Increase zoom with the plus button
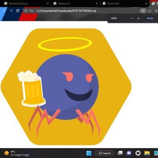158x158 pixels. tap(138, 18)
